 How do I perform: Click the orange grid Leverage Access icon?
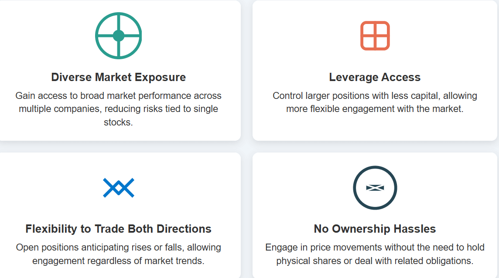(x=375, y=36)
